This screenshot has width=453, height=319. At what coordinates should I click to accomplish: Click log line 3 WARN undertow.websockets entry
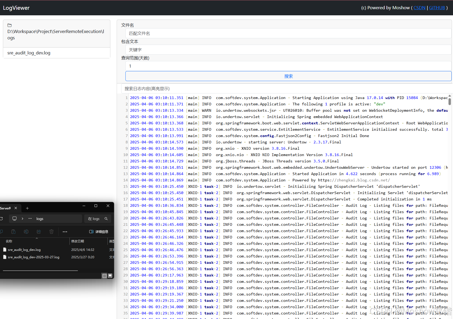(289, 110)
